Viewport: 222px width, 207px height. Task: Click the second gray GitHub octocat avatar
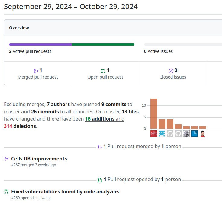click(178, 134)
